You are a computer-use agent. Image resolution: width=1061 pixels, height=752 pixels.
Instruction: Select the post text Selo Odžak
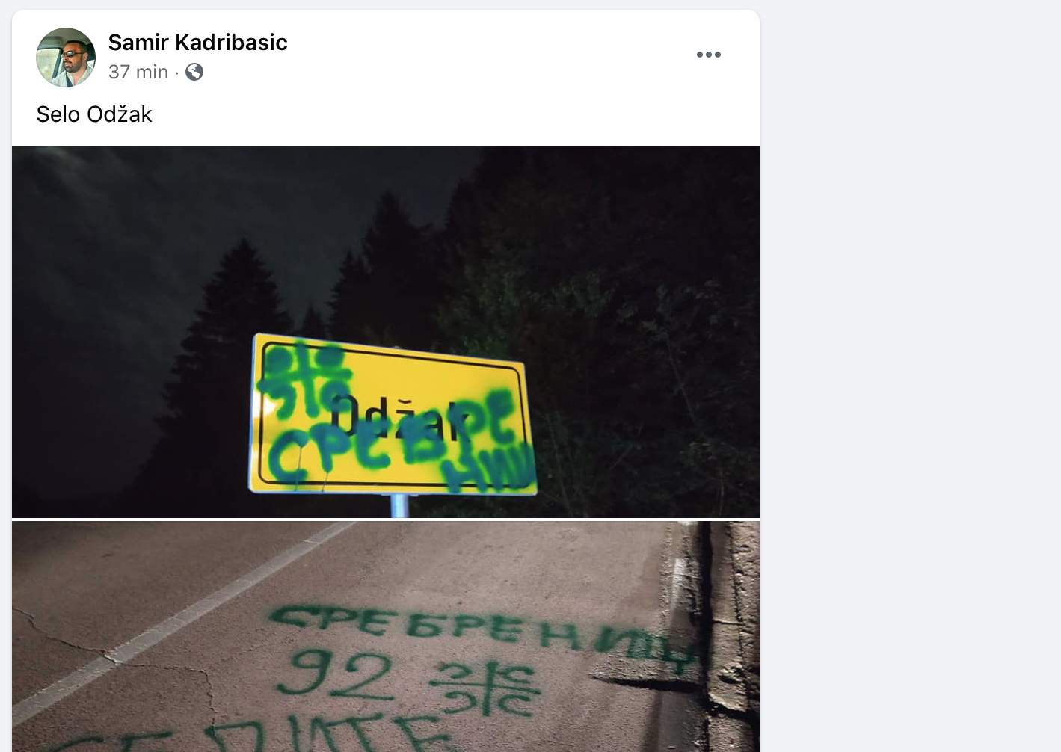coord(94,114)
